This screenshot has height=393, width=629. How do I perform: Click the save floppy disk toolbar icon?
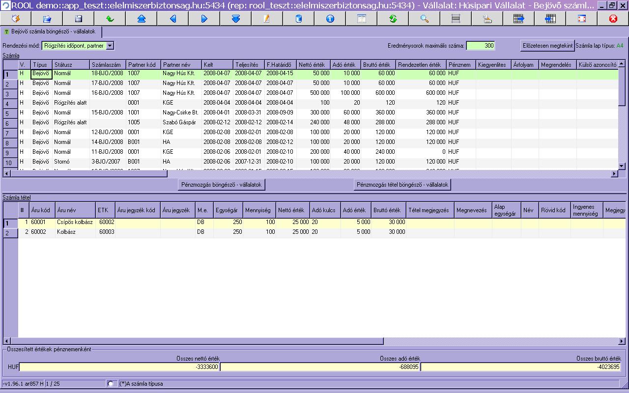click(79, 19)
